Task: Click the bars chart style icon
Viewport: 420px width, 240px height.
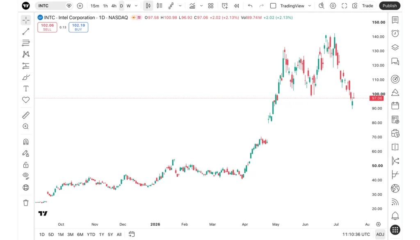Action: pos(160,6)
